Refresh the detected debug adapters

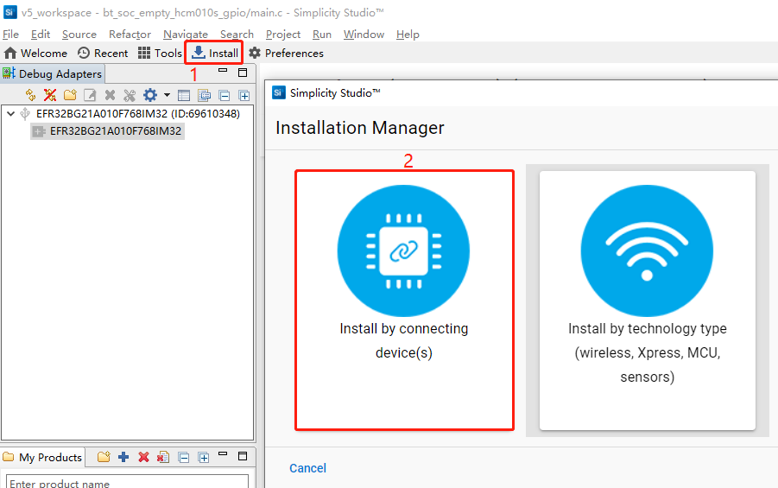click(x=31, y=95)
